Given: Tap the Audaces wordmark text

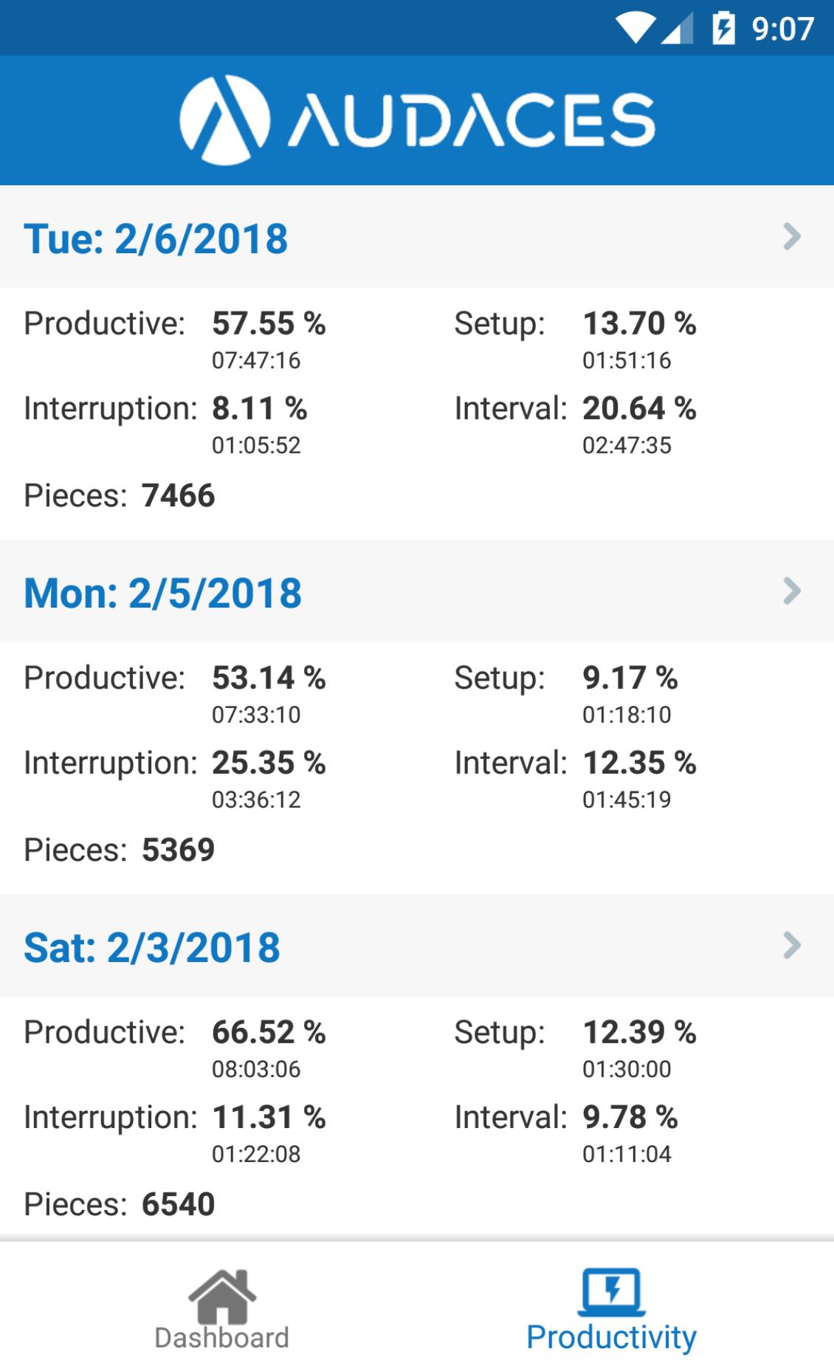Looking at the screenshot, I should (x=471, y=120).
